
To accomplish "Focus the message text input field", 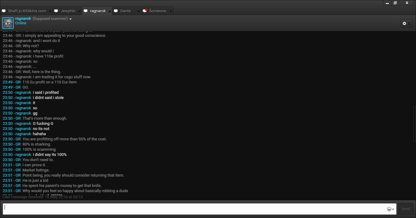I will point(195,209).
